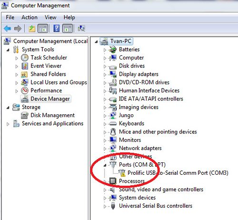Select Computer Management (Local) root
The height and width of the screenshot is (220, 238).
click(50, 41)
